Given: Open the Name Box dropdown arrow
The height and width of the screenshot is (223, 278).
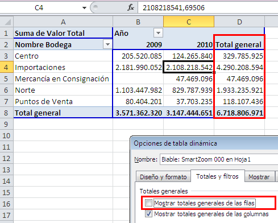Looking at the screenshot, I should tap(84, 8).
